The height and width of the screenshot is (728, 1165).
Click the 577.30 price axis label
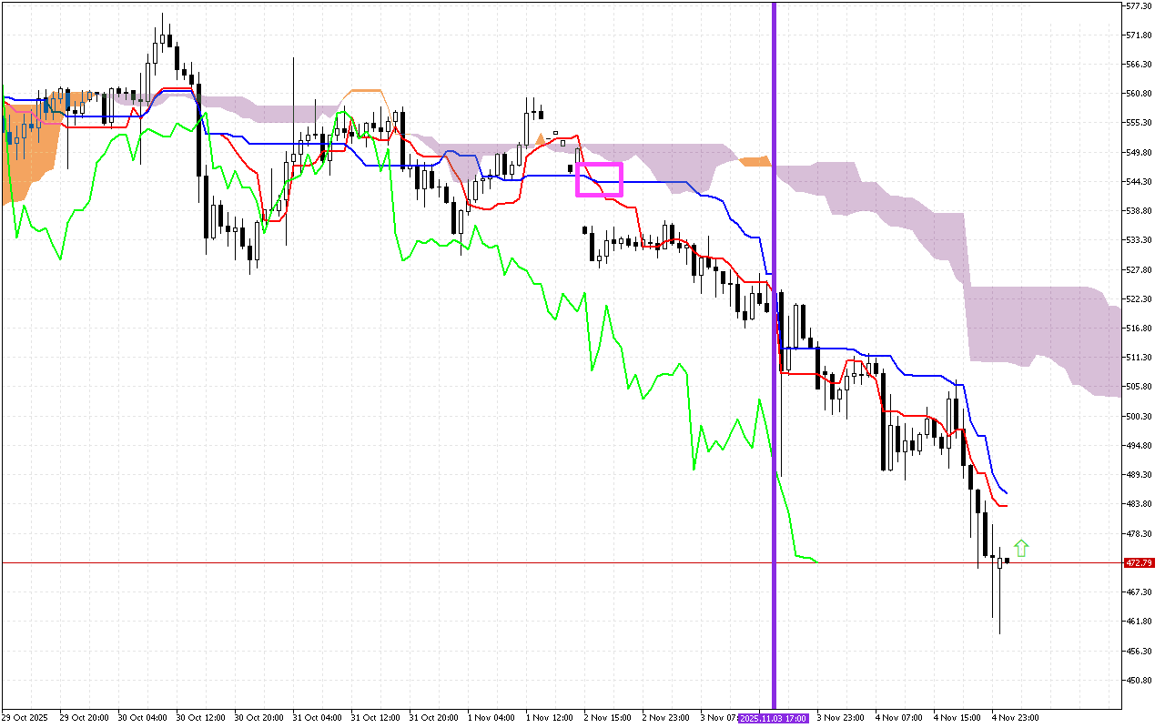coord(1140,5)
